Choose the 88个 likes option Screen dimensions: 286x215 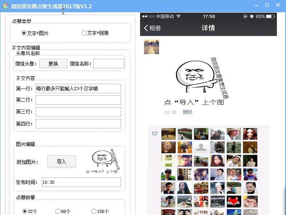click(x=58, y=211)
